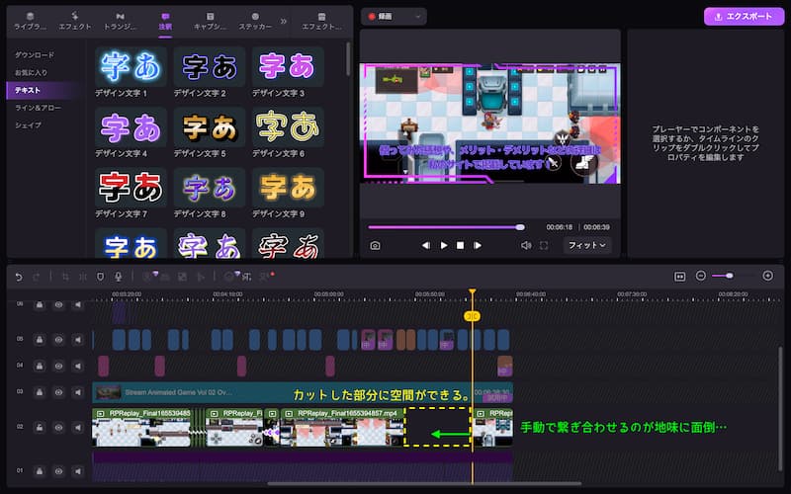Choose the デザイン文字 5 text preset
Screen dimensions: 791x494
pyautogui.click(x=210, y=132)
